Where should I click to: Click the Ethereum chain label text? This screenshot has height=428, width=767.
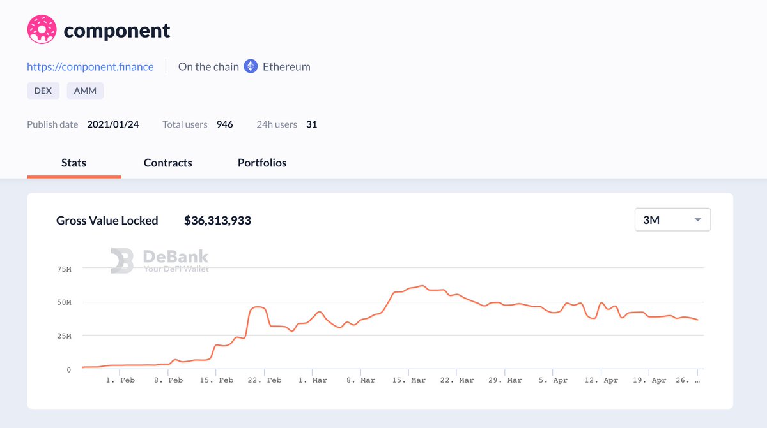click(286, 66)
